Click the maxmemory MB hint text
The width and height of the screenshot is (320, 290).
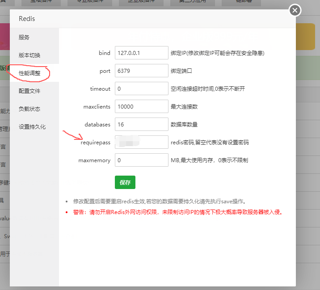tap(210, 160)
